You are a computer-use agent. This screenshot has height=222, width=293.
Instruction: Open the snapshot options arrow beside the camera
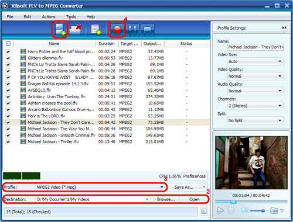click(x=282, y=210)
